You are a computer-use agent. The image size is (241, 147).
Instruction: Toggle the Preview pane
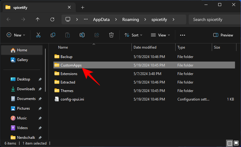click(x=223, y=35)
